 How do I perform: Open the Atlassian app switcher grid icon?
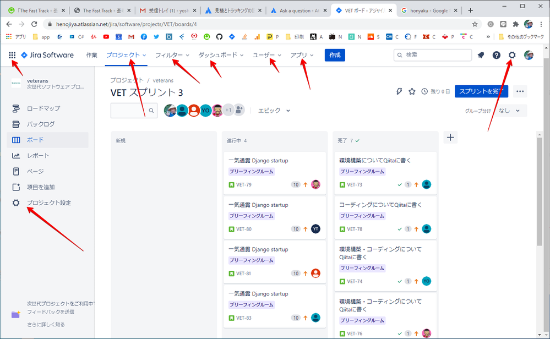click(x=13, y=54)
